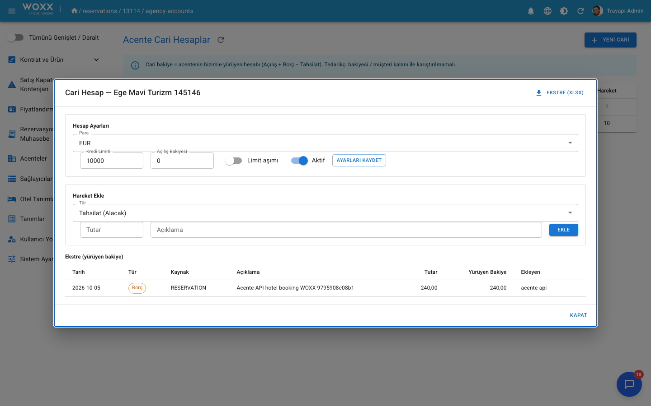Click the Fiyatlandırma sidebar icon
Screen dimensions: 651x406
click(x=12, y=109)
